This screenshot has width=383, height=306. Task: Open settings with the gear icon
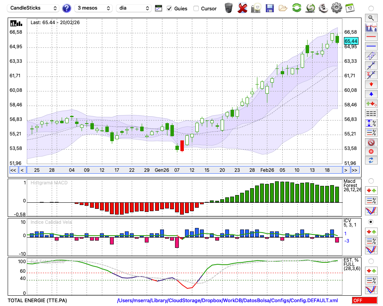click(x=337, y=8)
